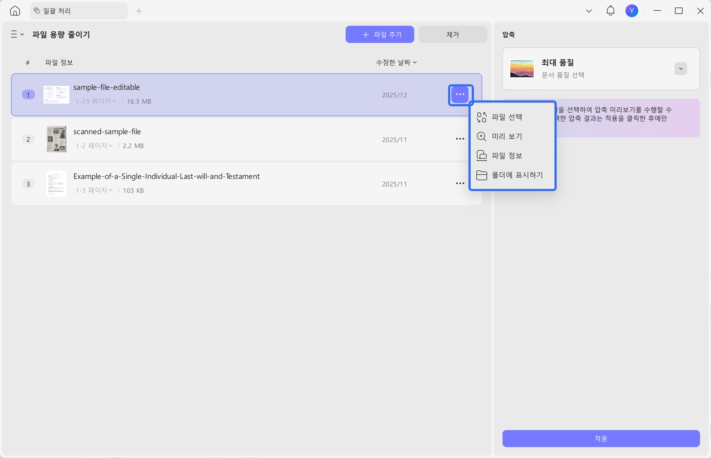Open the notifications bell
Viewport: 711px width, 458px height.
point(610,11)
